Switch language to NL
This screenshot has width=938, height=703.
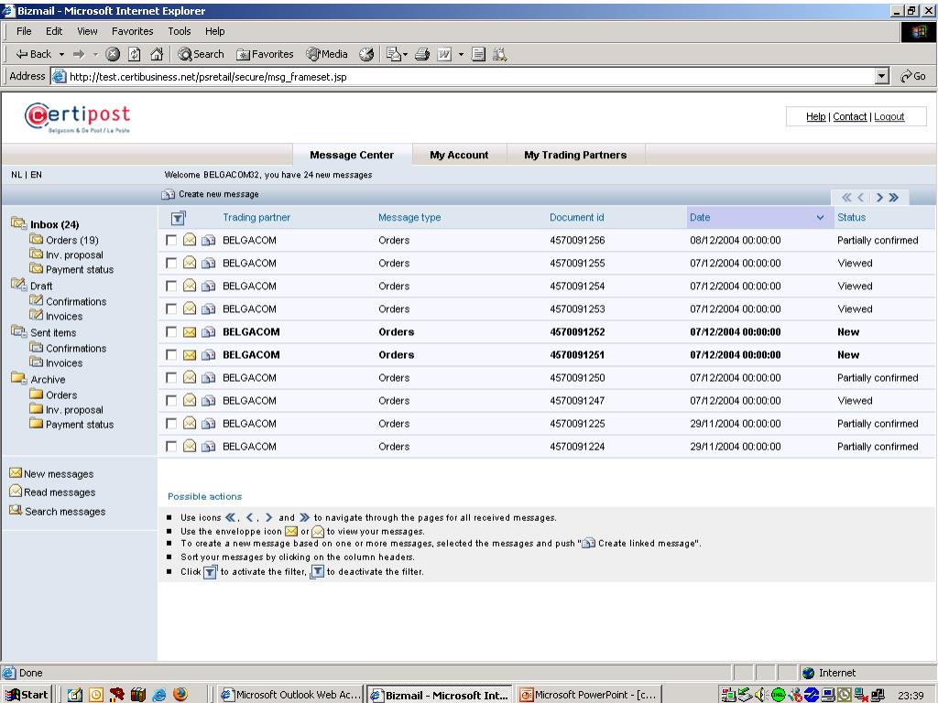pyautogui.click(x=16, y=175)
